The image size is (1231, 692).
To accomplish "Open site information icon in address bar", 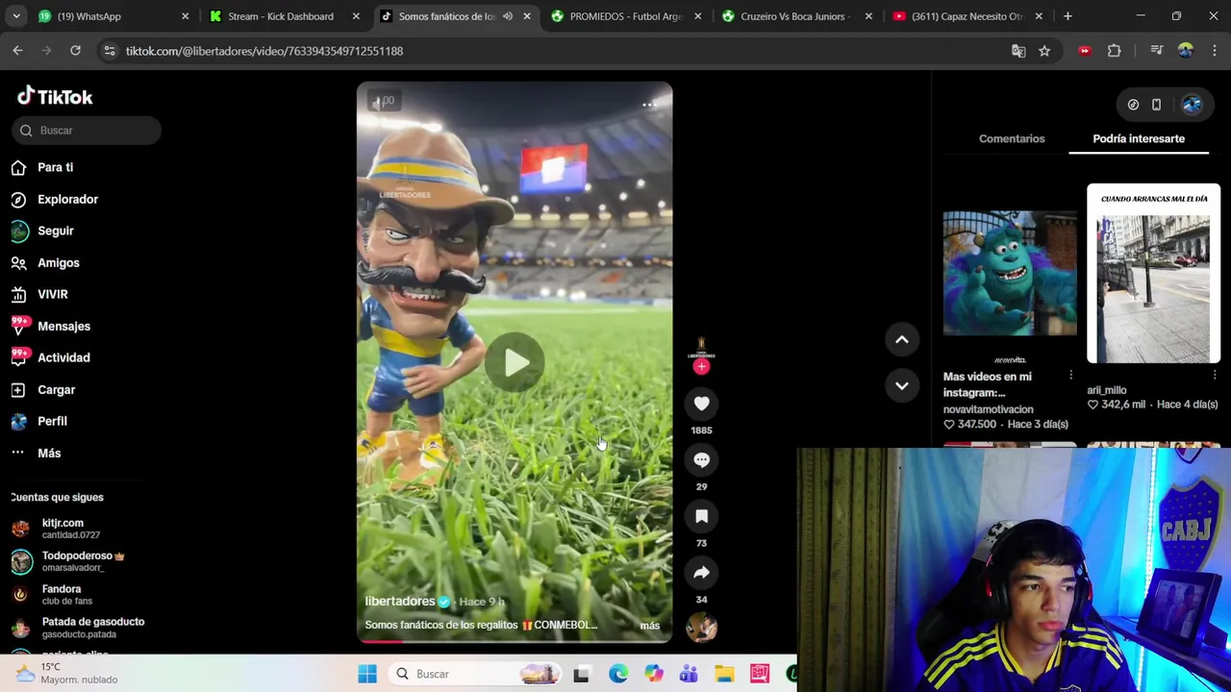I will (x=109, y=51).
